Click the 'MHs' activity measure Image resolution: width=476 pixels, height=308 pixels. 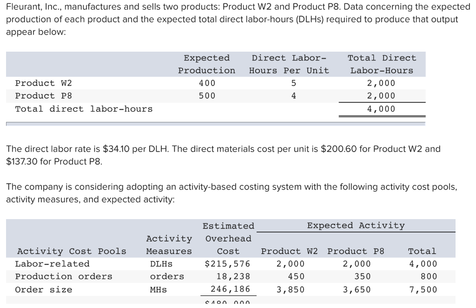(159, 289)
